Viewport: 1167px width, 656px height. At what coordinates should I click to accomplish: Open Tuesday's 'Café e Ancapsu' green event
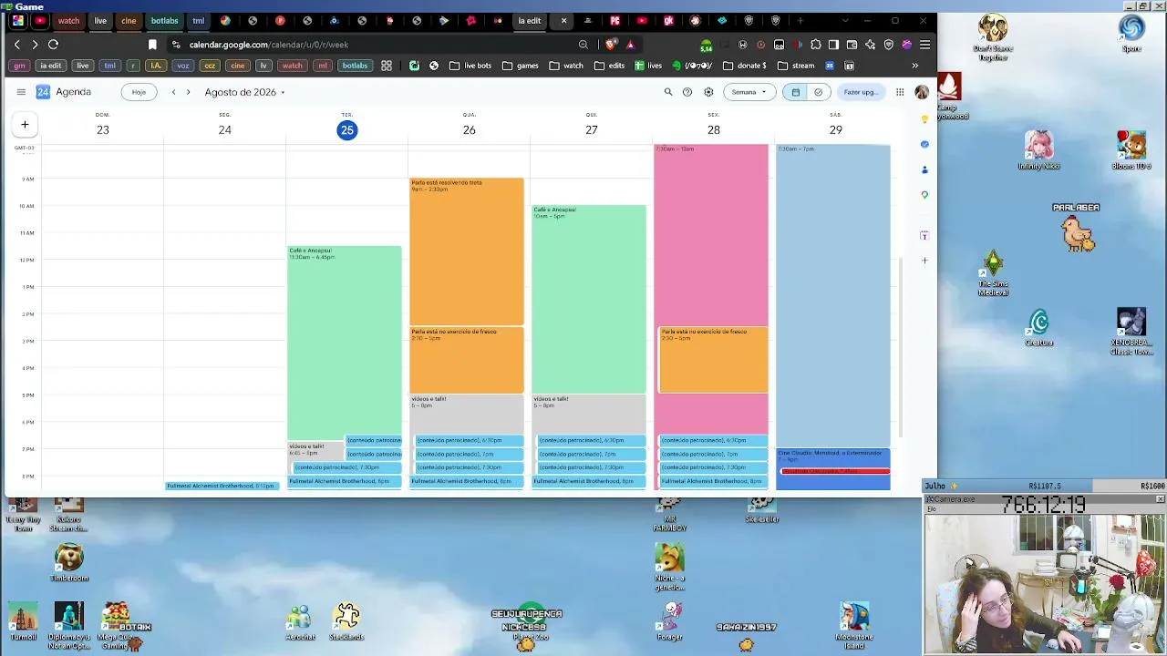click(345, 343)
